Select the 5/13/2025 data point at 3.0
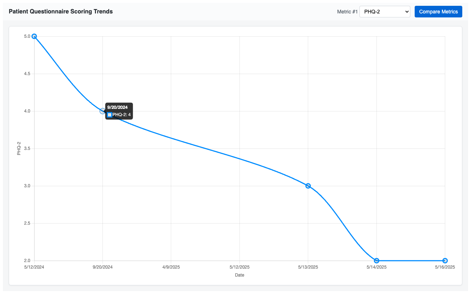471x294 pixels. tap(308, 186)
